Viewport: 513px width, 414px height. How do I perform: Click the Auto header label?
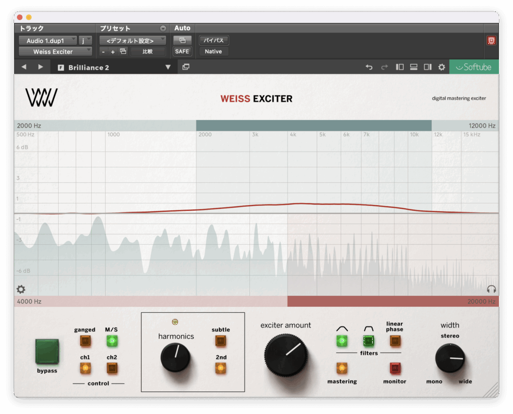(x=182, y=28)
